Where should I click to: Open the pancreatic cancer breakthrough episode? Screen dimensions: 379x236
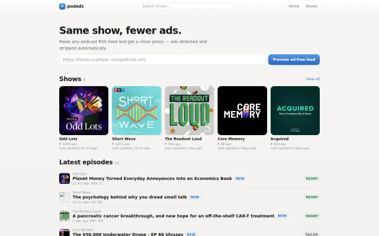tap(174, 216)
